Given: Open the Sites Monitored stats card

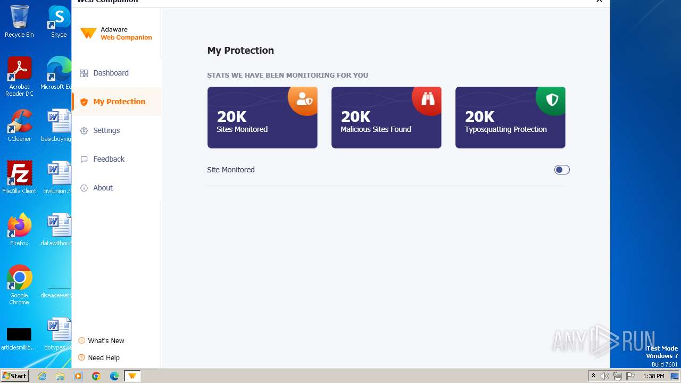Looking at the screenshot, I should pos(262,118).
